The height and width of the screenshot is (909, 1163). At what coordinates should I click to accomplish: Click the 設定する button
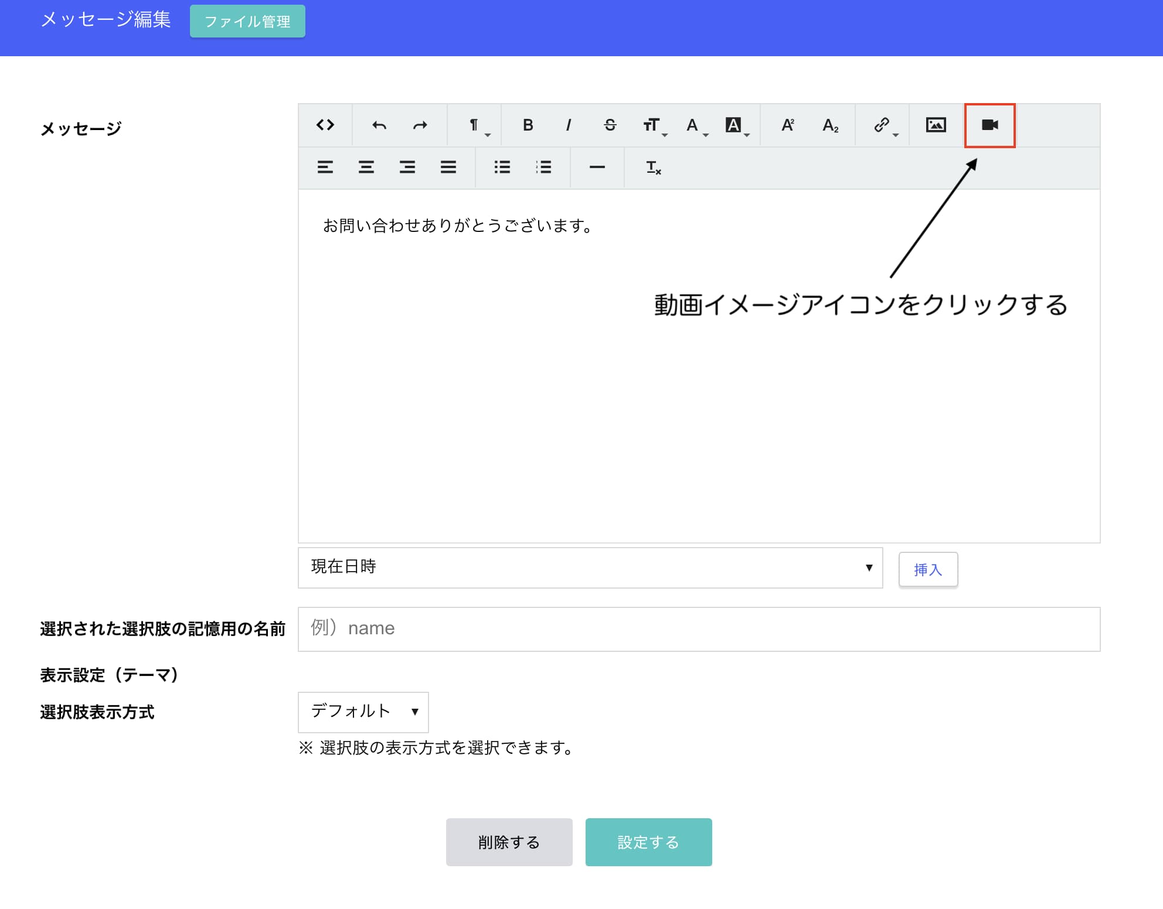tap(648, 842)
